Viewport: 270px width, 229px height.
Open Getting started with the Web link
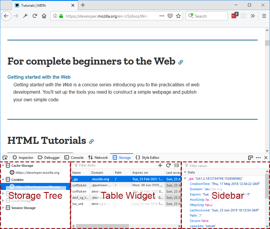coord(39,77)
